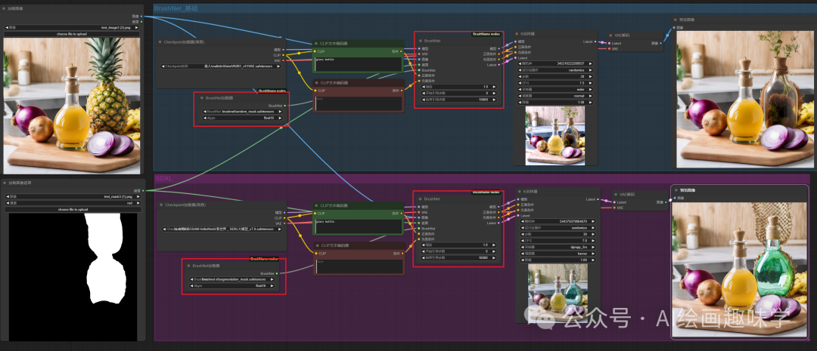The width and height of the screenshot is (817, 351).
Task: Collapse the K采样器 node in BrushNet_基础 group
Action: [x=517, y=34]
